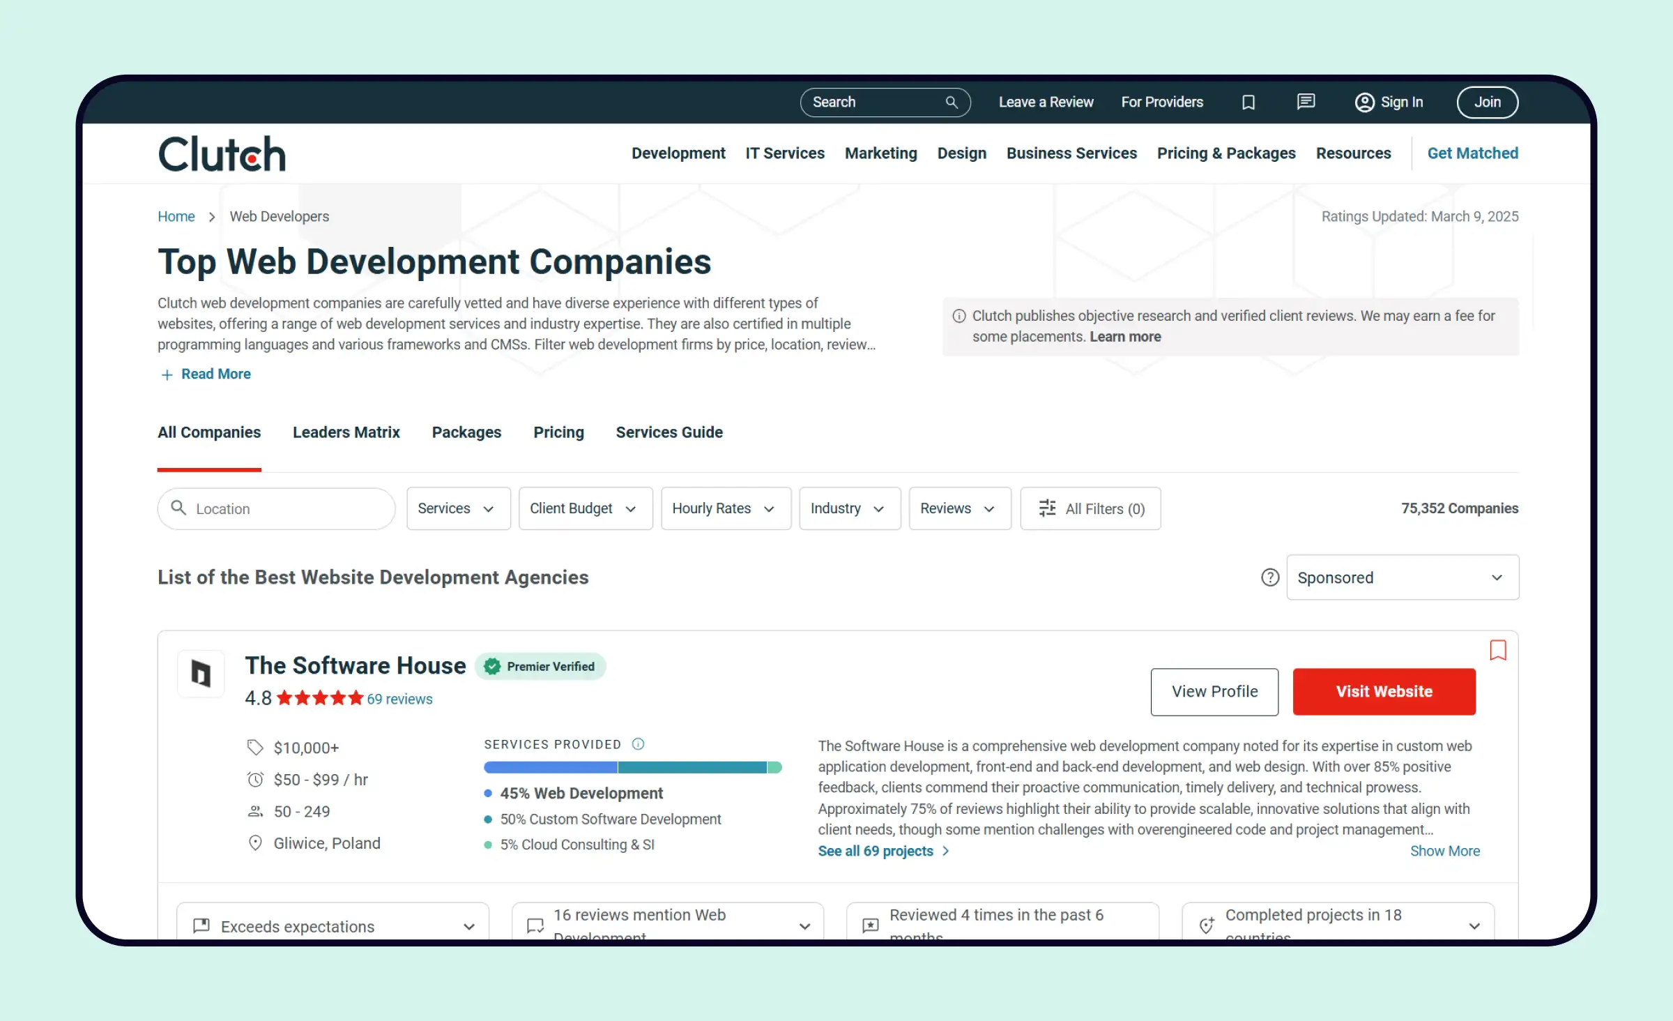
Task: Click the Location input field
Action: (277, 508)
